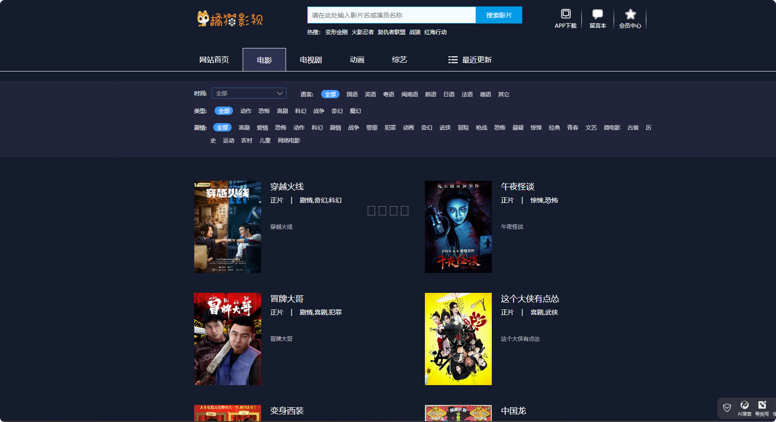The width and height of the screenshot is (776, 422).
Task: Switch to the 电视剧 tab
Action: tap(311, 60)
